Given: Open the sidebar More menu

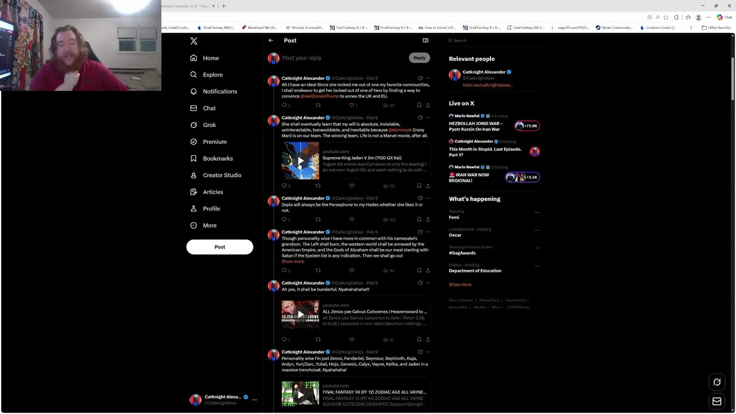Looking at the screenshot, I should point(203,225).
